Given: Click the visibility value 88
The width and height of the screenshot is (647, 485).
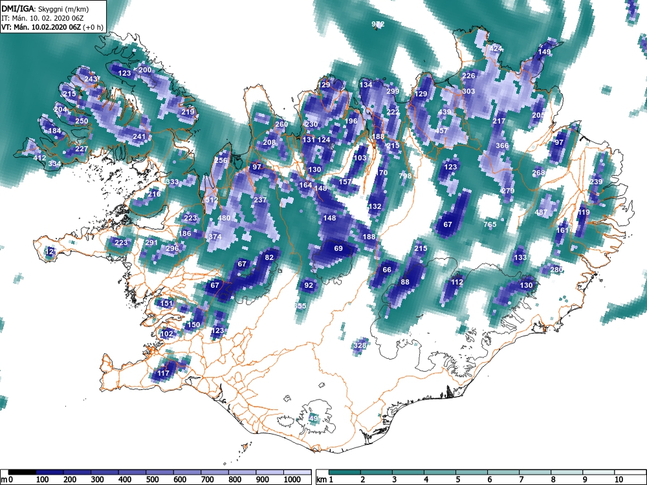Looking at the screenshot, I should 405,282.
